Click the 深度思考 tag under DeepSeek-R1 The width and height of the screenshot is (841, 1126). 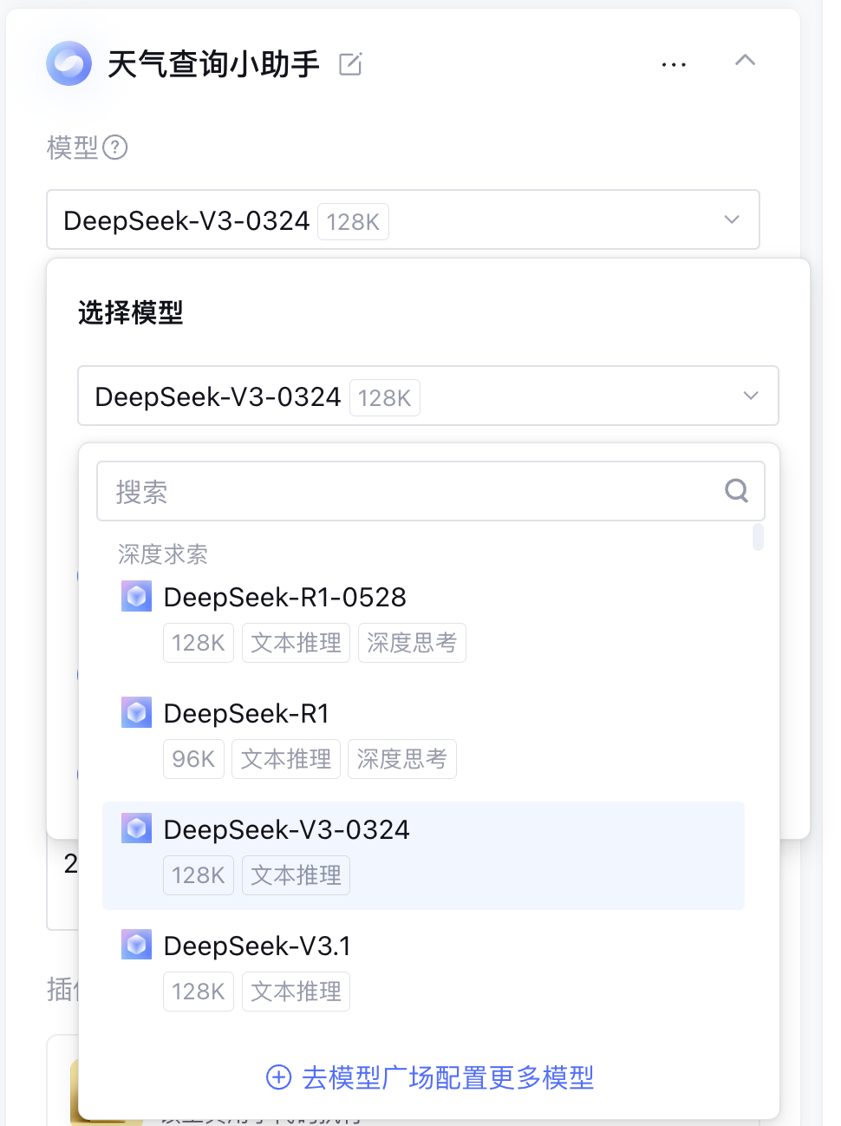click(402, 759)
